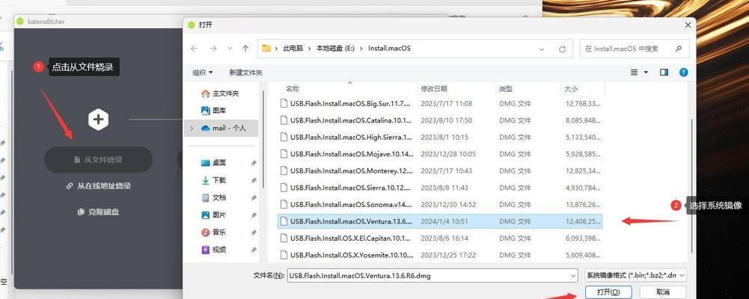Select the Big.Sur.11.7 DMG file
Viewport: 749px width, 299px height.
point(440,103)
